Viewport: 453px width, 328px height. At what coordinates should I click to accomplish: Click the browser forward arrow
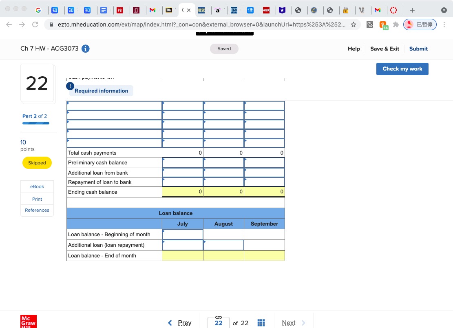(22, 24)
